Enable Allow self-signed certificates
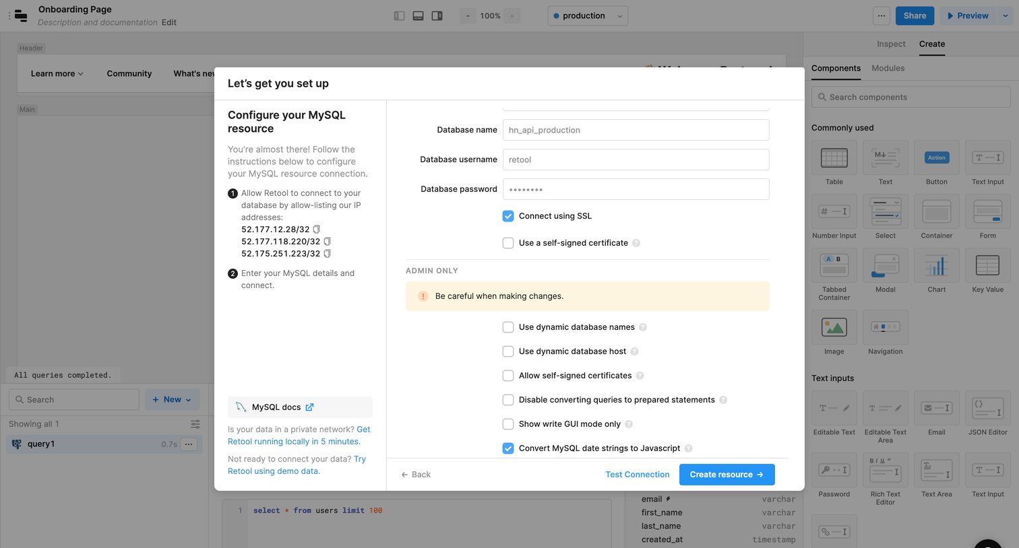Viewport: 1019px width, 548px height. pyautogui.click(x=508, y=376)
